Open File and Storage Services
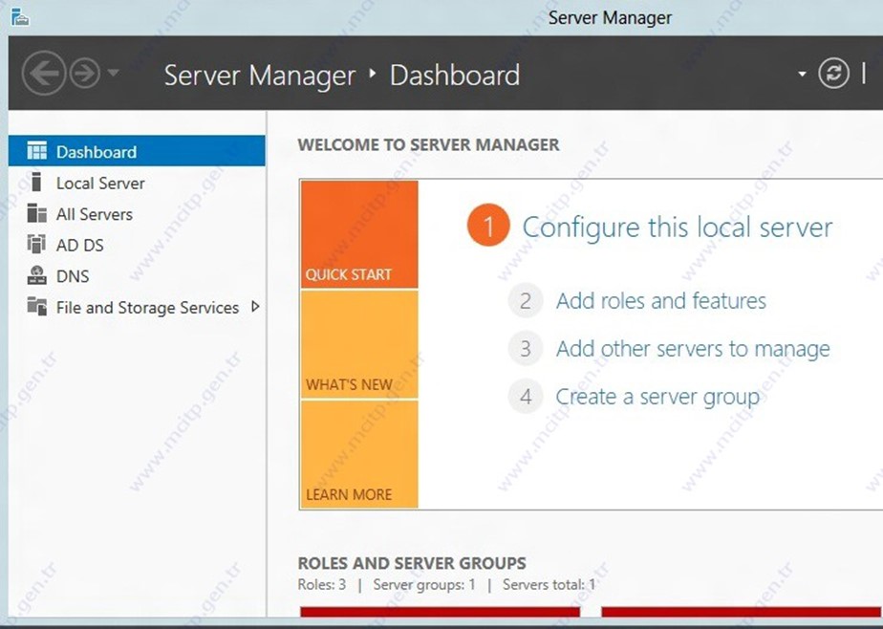The height and width of the screenshot is (629, 883). pos(137,308)
